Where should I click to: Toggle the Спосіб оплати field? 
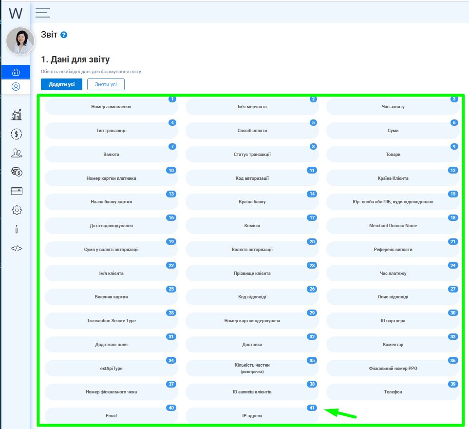coord(252,131)
